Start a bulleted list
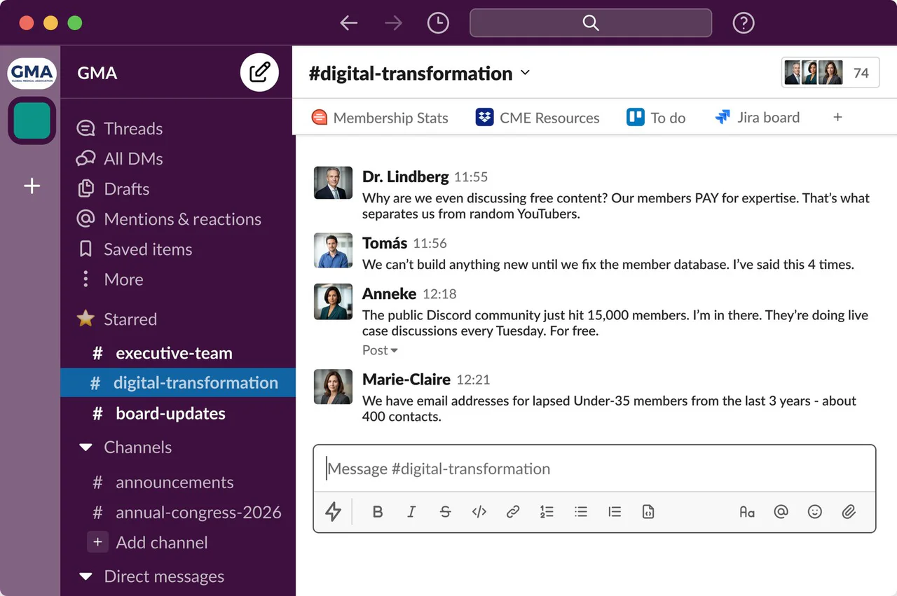 pos(581,512)
